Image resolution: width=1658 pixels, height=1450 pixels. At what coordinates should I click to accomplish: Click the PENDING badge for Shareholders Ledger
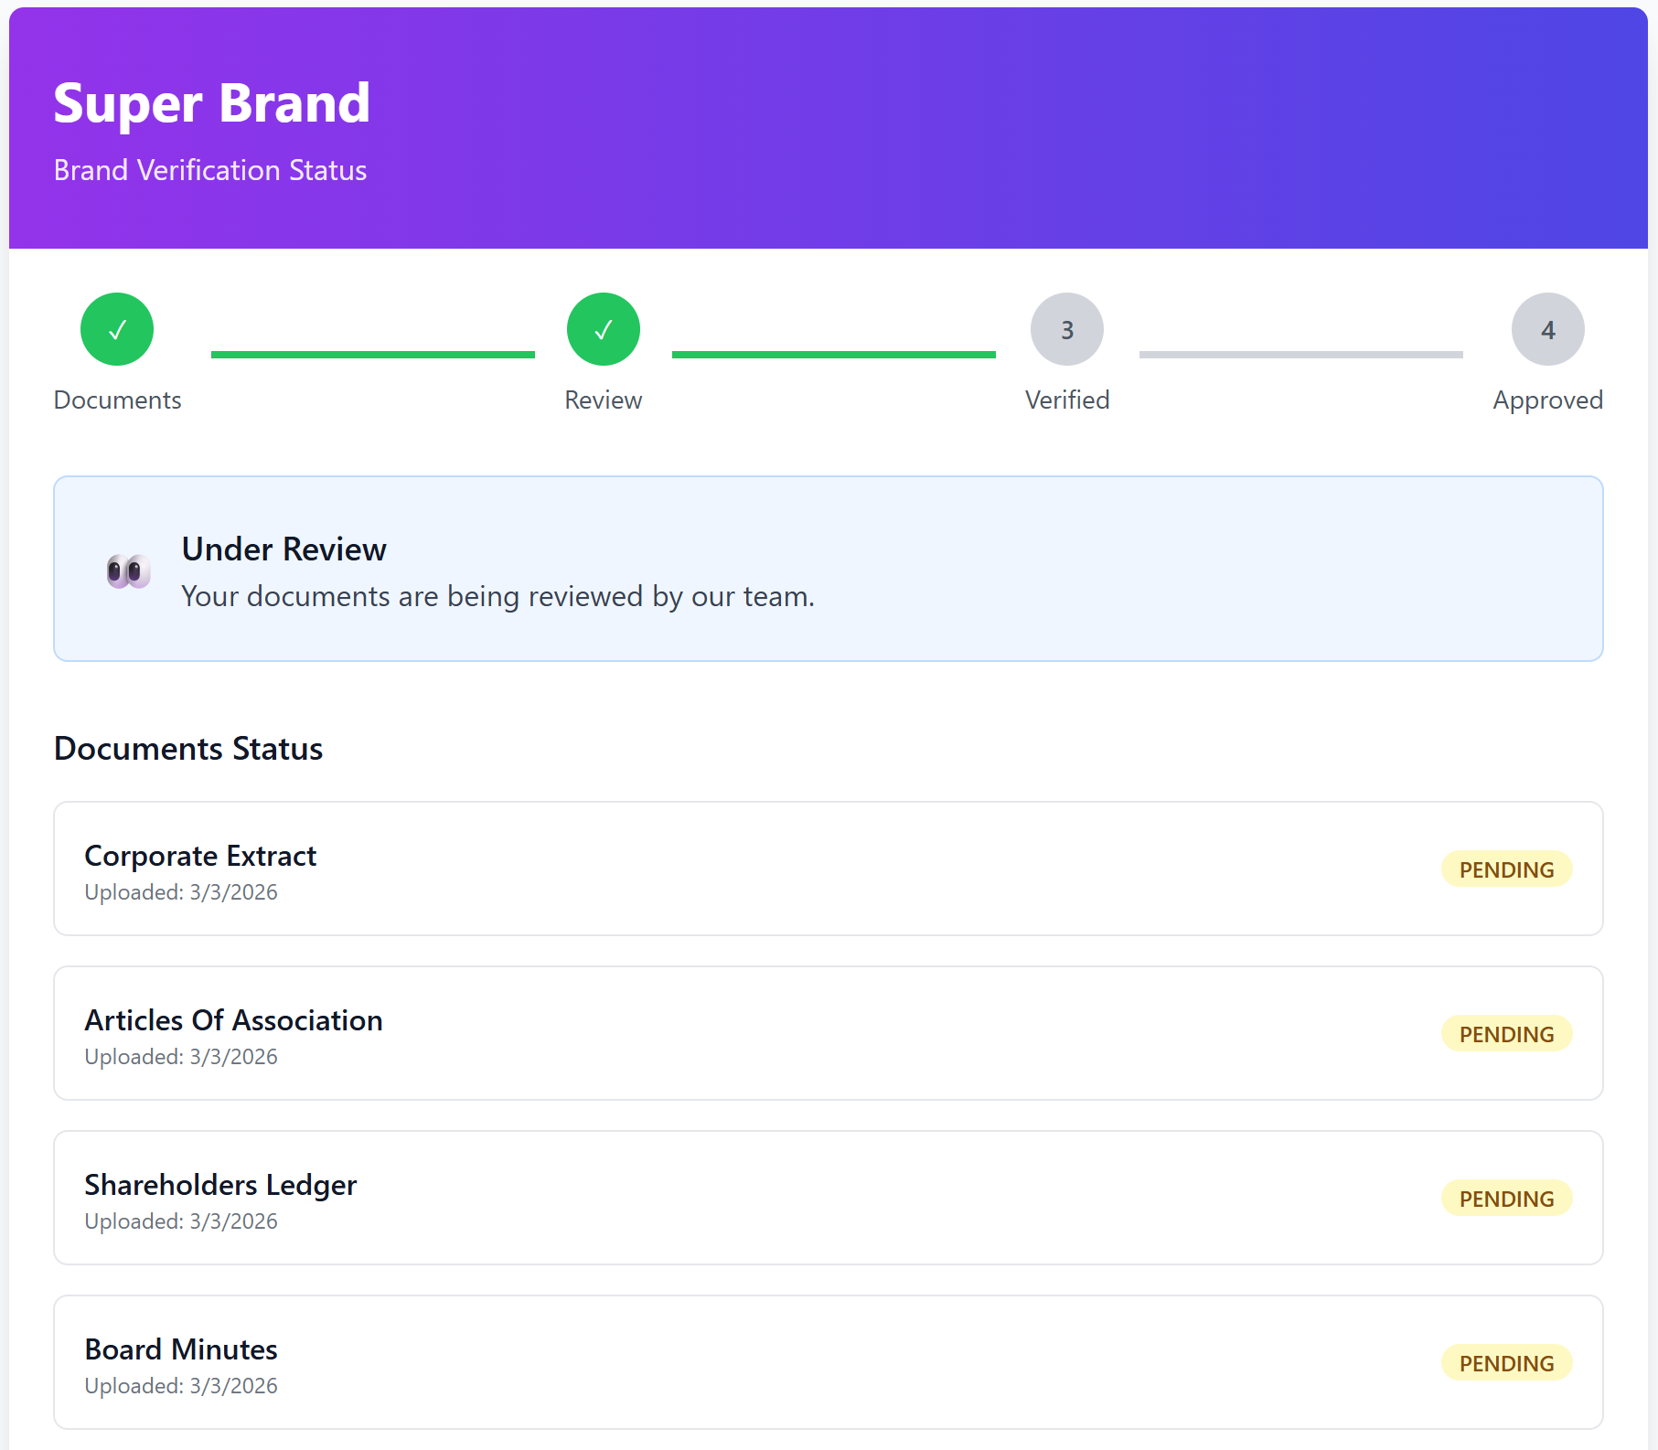pos(1507,1199)
